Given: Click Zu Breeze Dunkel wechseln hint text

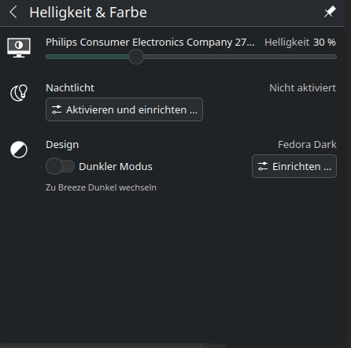Looking at the screenshot, I should pos(101,187).
